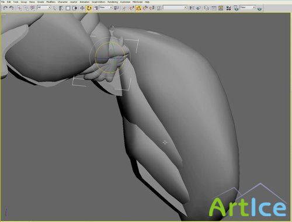Toggle the Percent Snap button

click(x=145, y=8)
